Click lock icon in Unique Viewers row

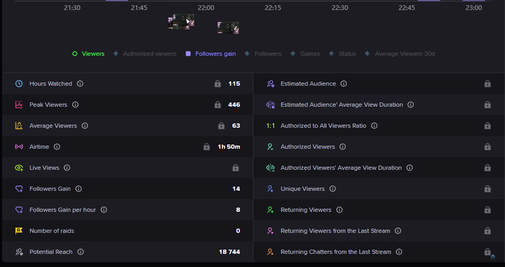click(x=488, y=189)
